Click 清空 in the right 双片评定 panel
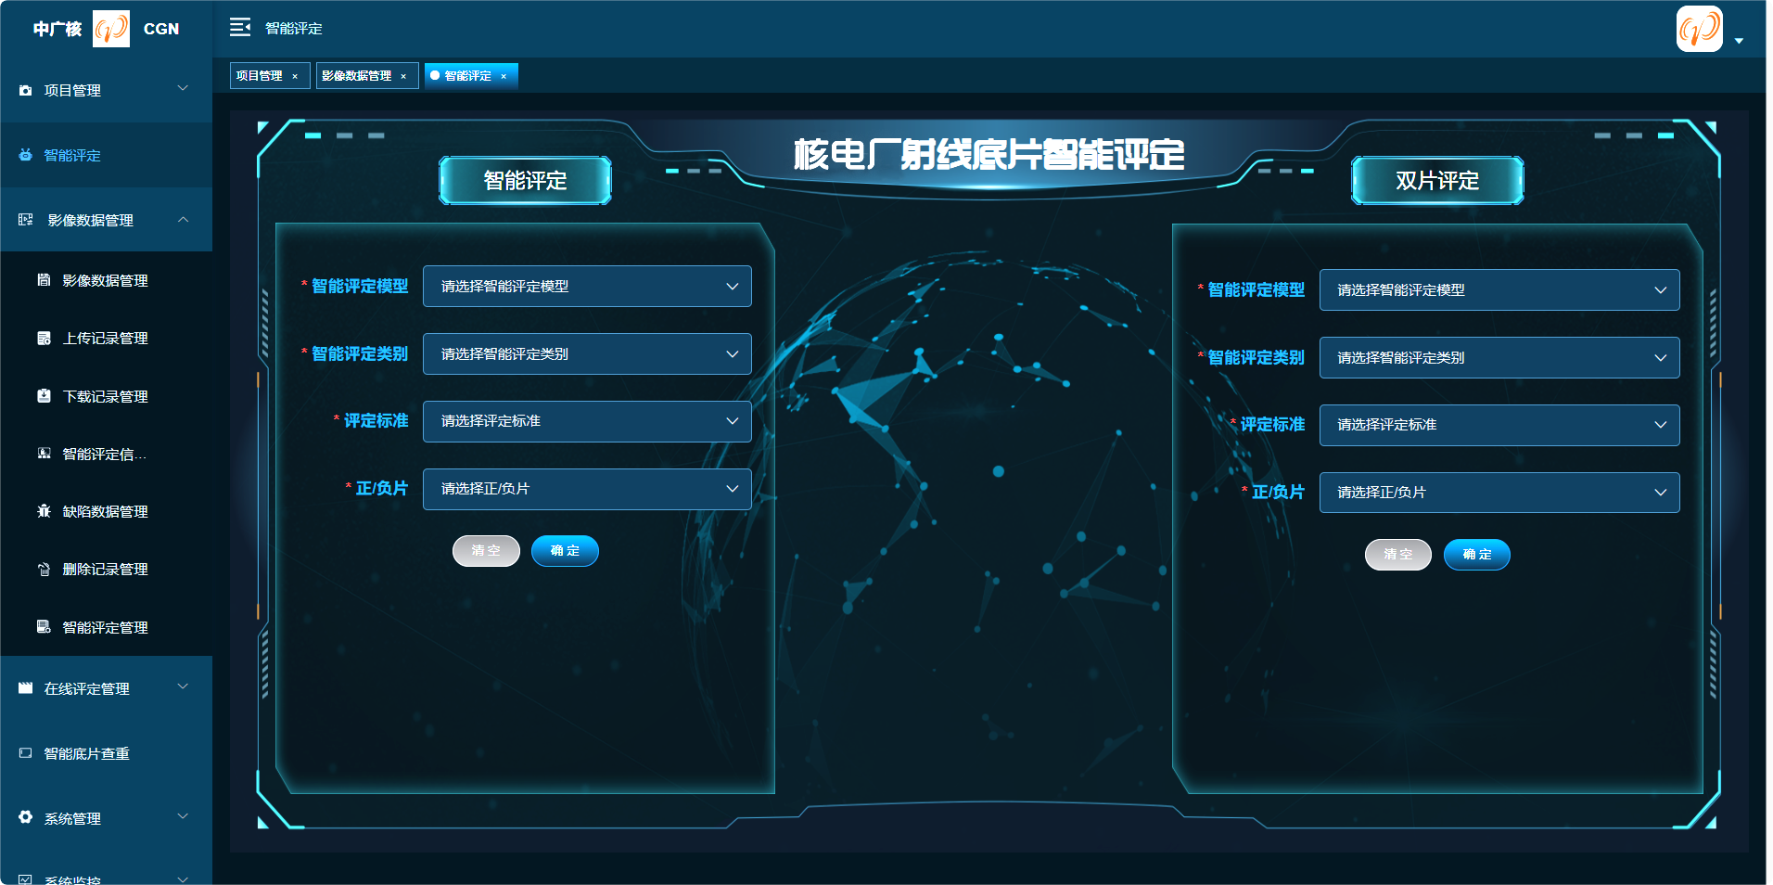 (1397, 555)
